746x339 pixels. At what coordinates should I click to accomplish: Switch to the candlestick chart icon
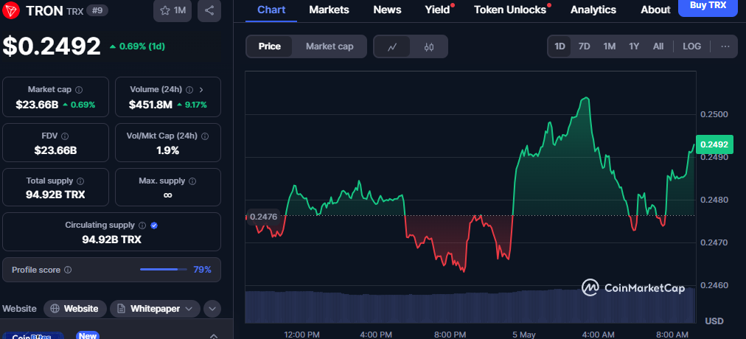pos(429,46)
